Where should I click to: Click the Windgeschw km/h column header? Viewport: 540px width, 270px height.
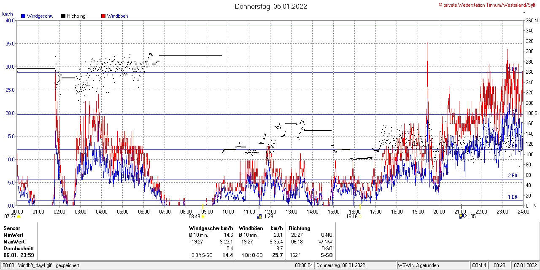point(211,228)
